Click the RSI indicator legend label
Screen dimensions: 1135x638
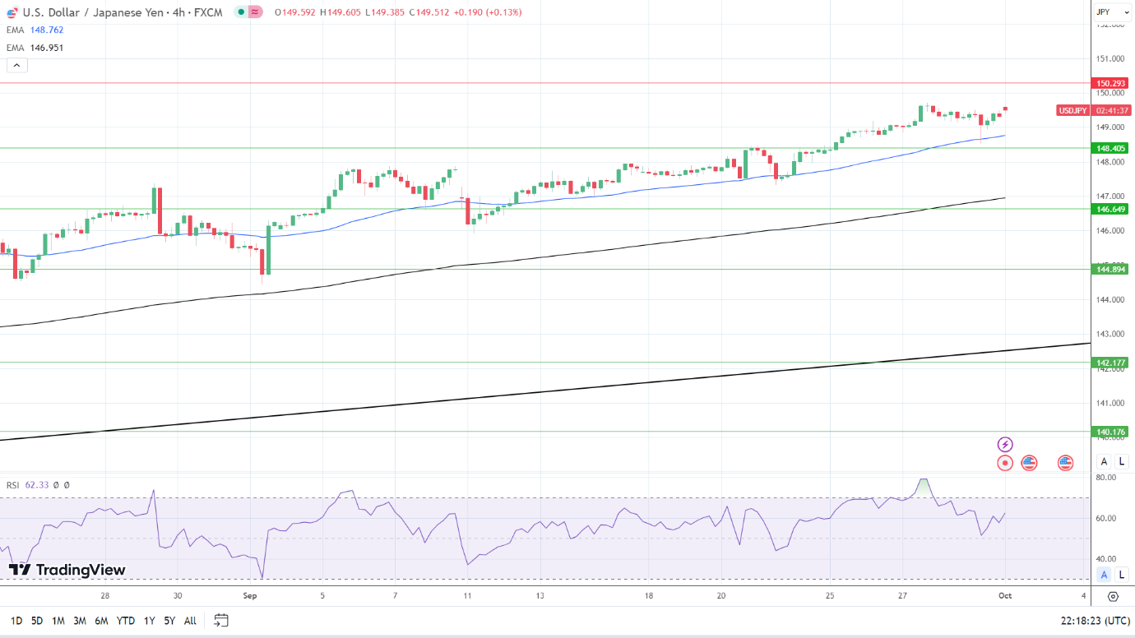13,485
